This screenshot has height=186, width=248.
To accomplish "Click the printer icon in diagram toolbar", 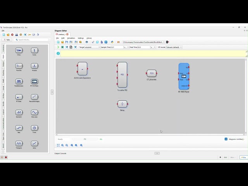I will pos(87,42).
